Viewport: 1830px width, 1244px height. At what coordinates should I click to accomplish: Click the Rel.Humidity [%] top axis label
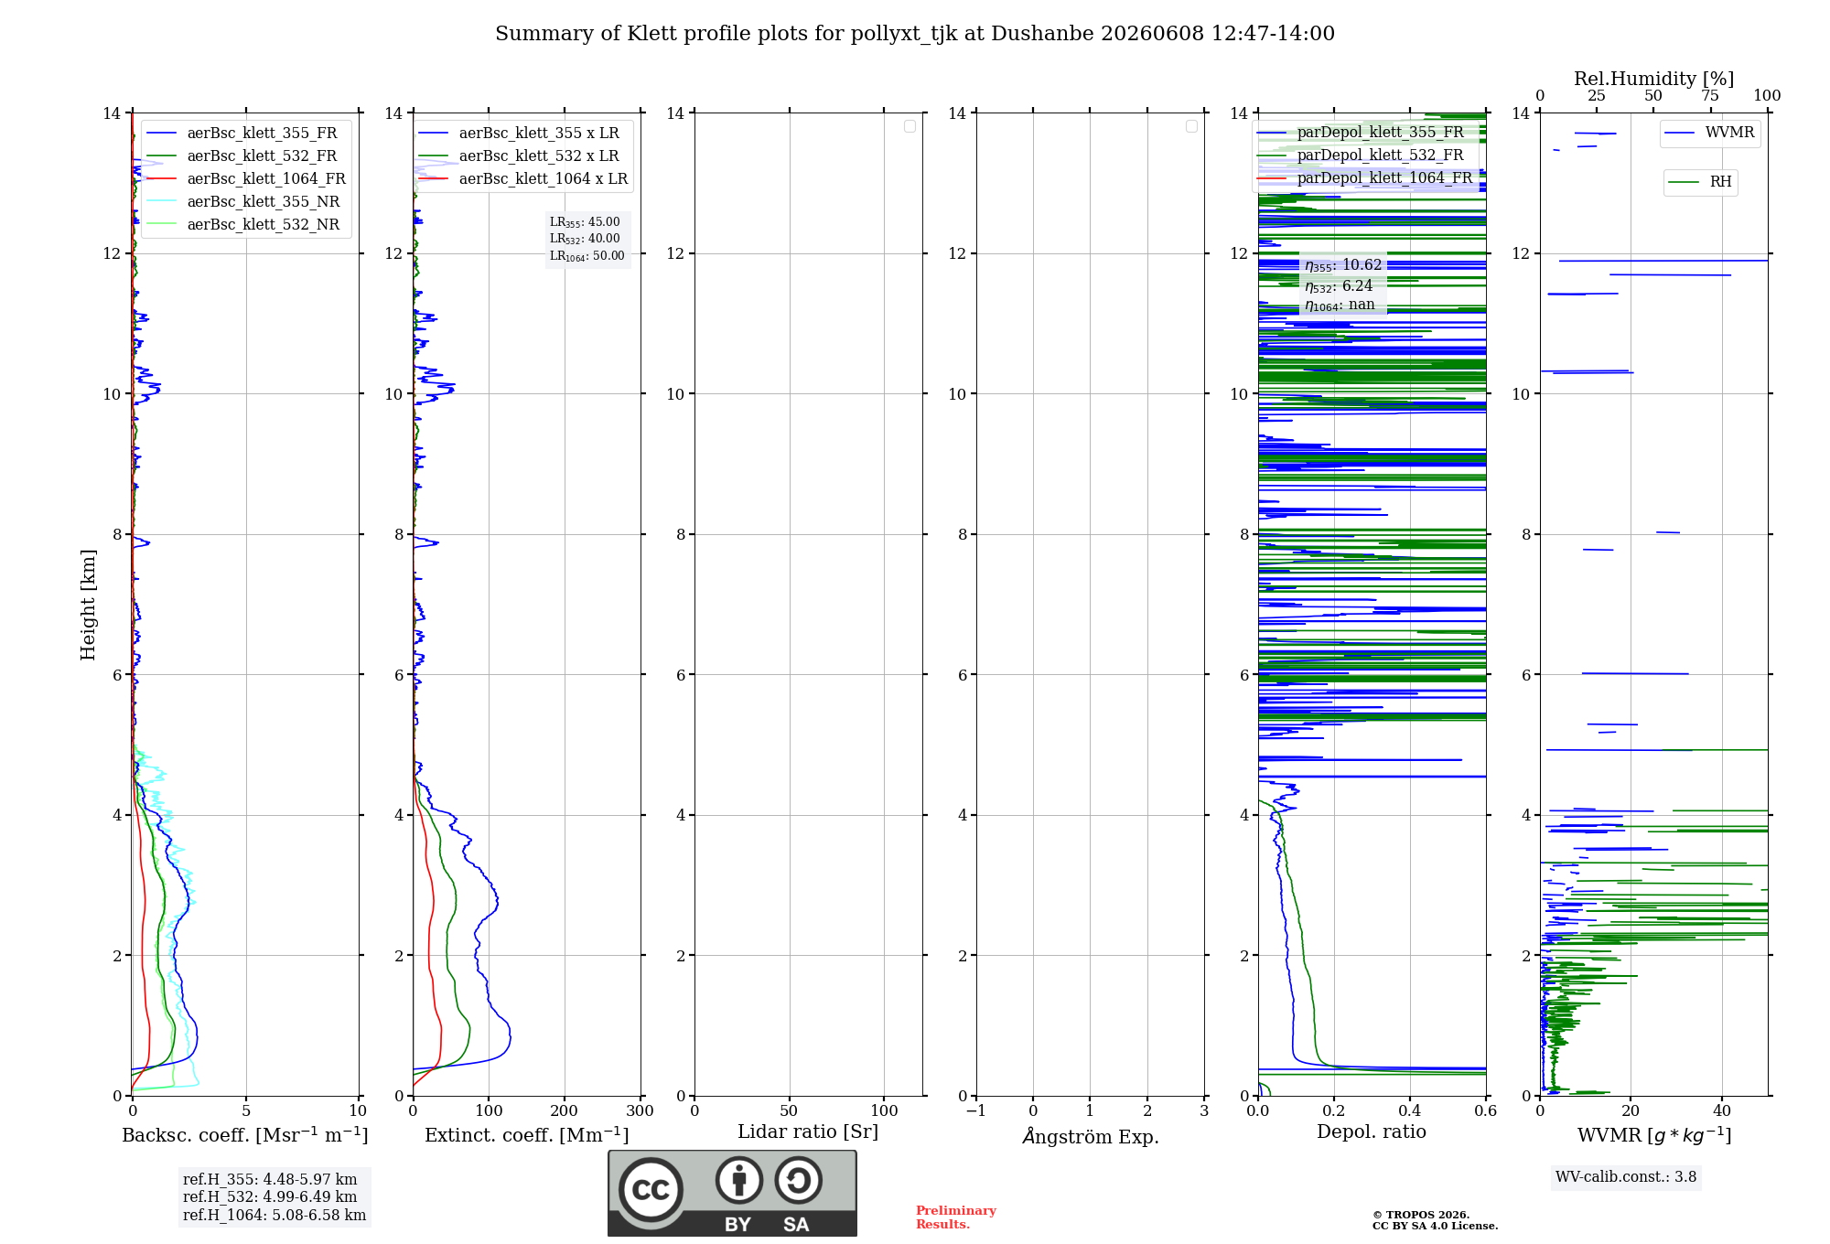(x=1654, y=79)
